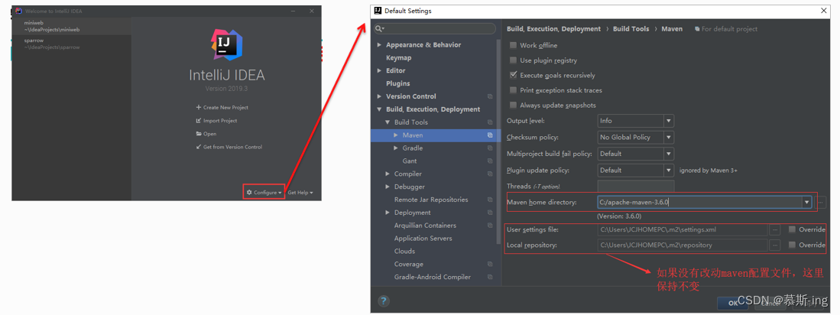The image size is (840, 315).
Task: Click the Create New Project plus icon
Action: (x=199, y=108)
